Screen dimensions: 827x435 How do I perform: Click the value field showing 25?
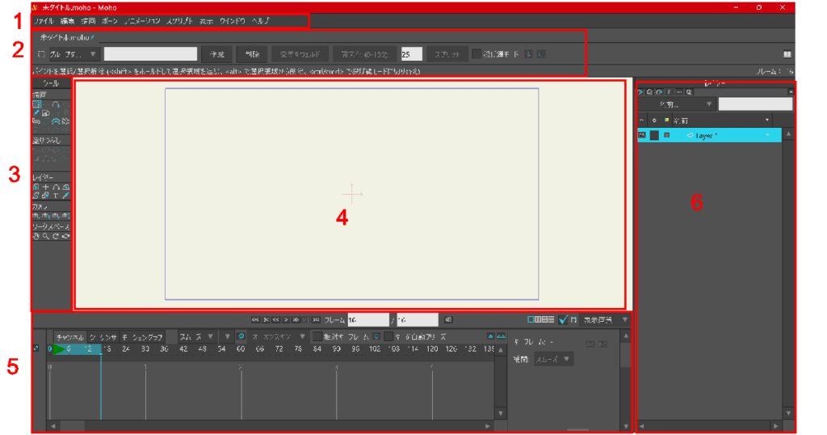[411, 54]
